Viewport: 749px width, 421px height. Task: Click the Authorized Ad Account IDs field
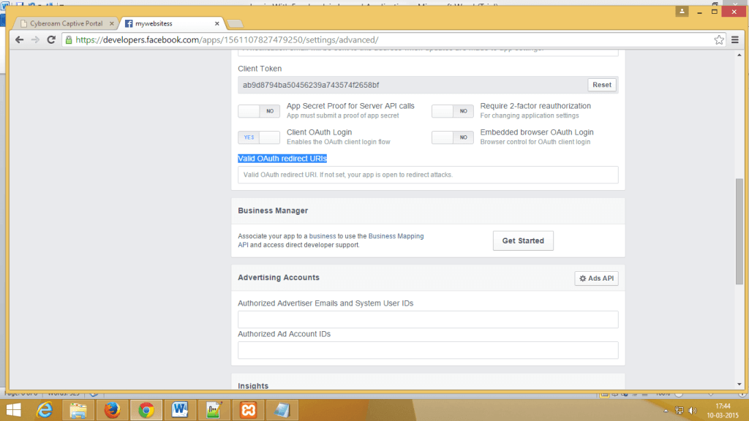428,350
